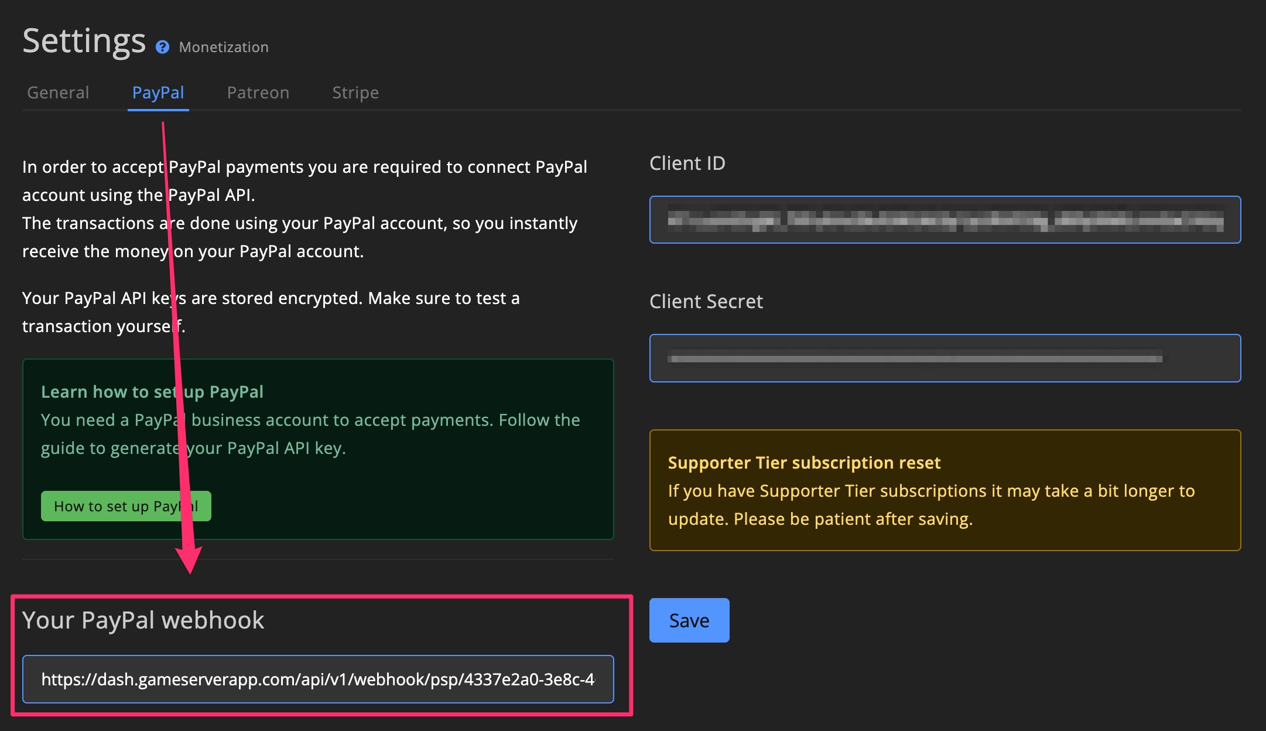1266x731 pixels.
Task: Click the Supporter Tier subscription reset notice
Action: (x=945, y=491)
